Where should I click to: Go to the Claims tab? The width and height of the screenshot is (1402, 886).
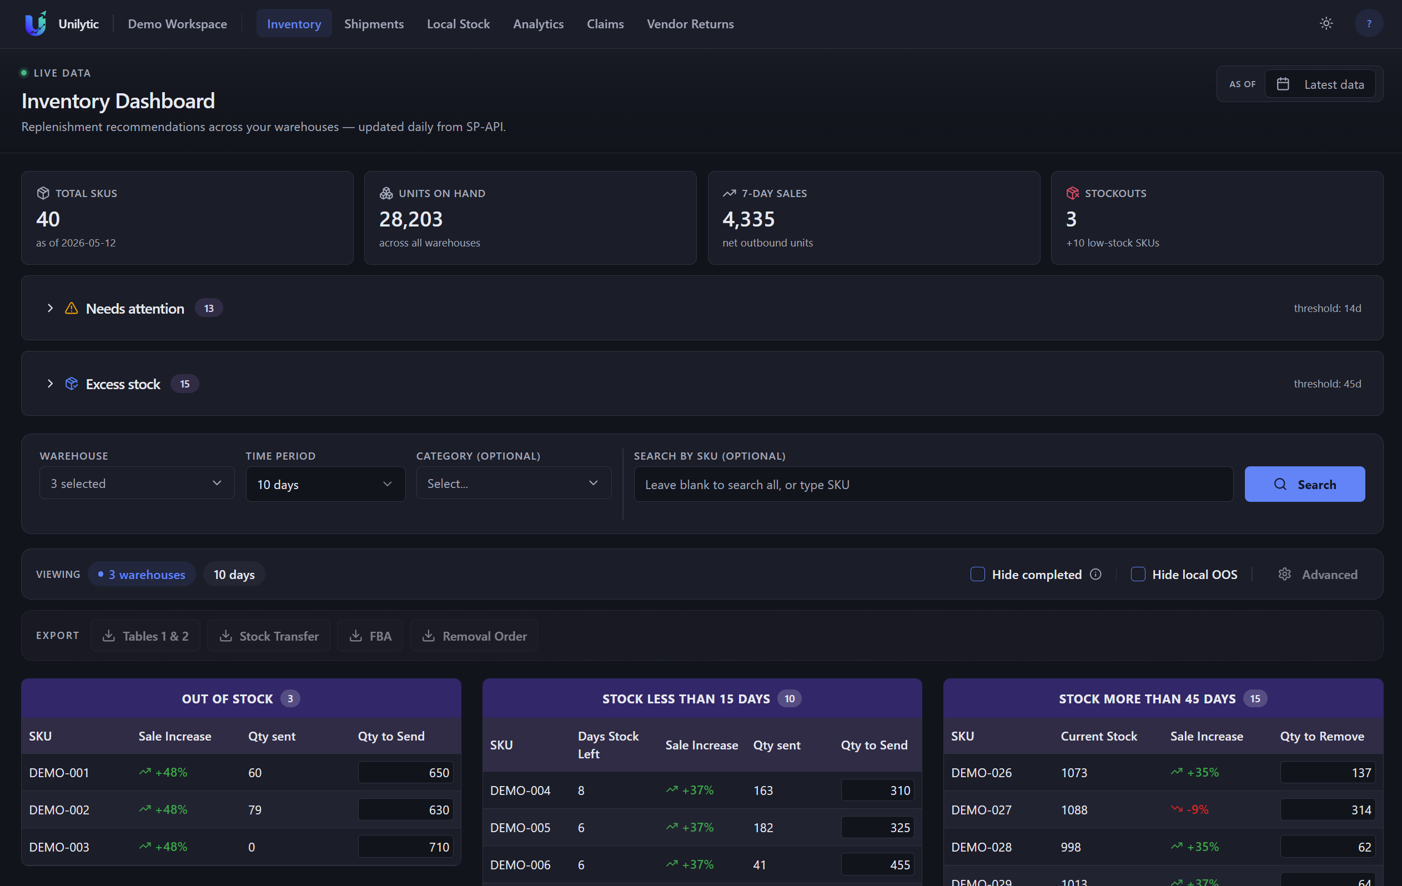(x=605, y=24)
